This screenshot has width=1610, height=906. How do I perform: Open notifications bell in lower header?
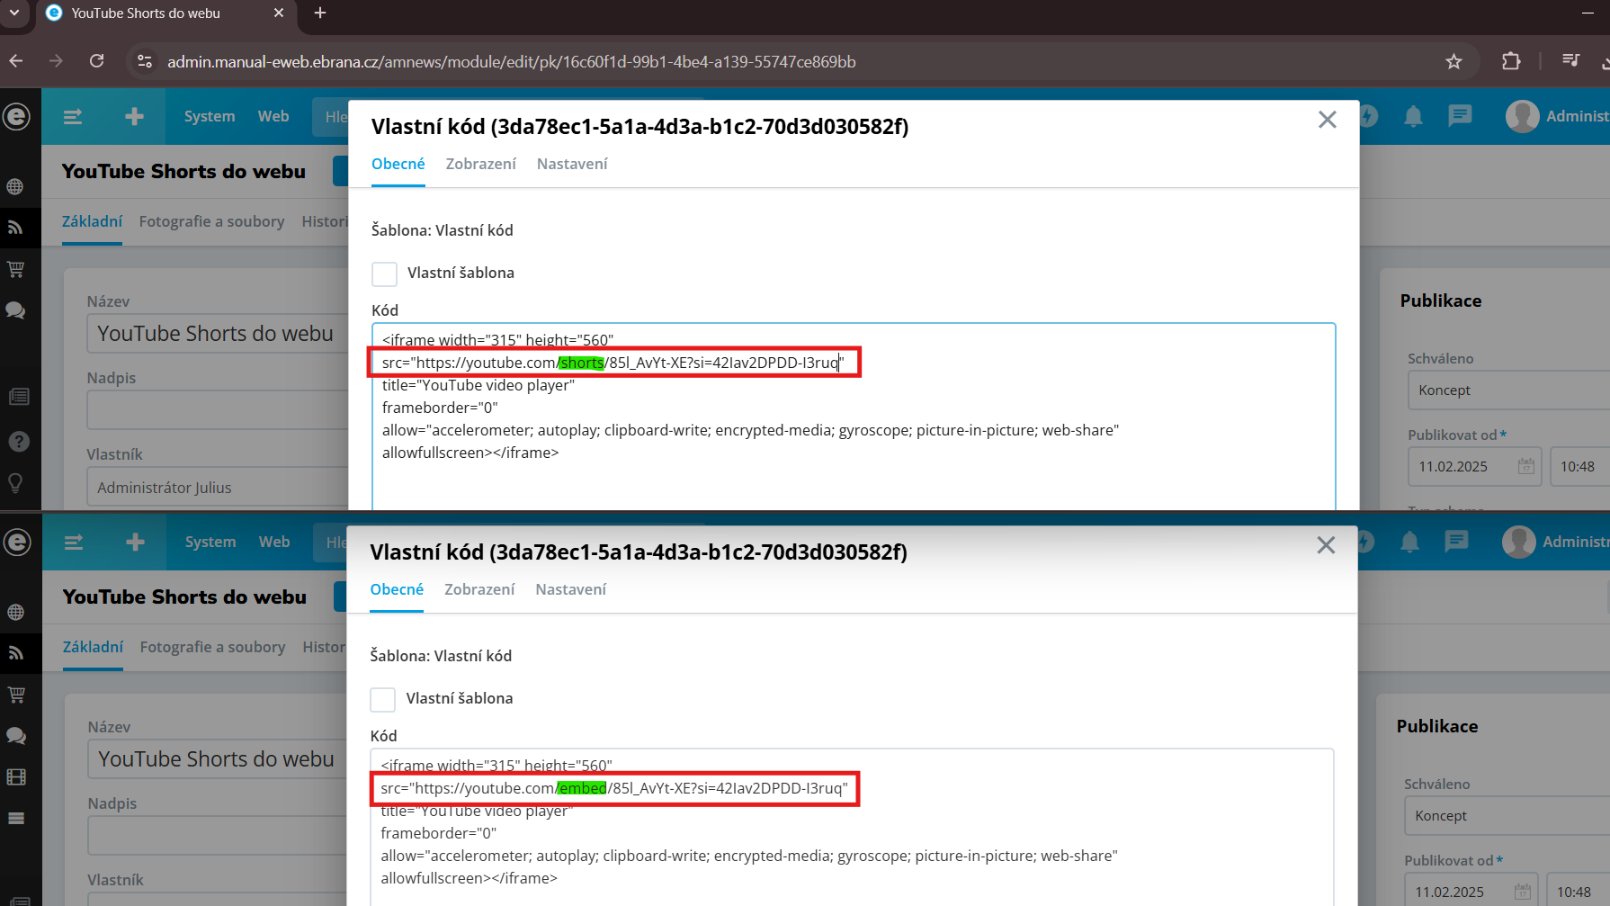1409,542
